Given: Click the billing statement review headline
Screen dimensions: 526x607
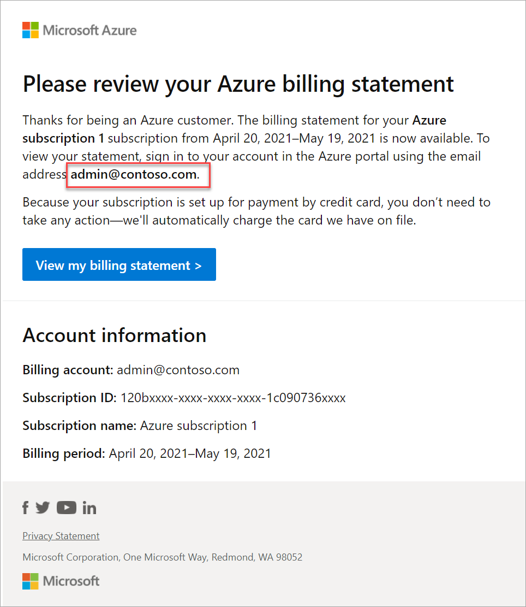Looking at the screenshot, I should (x=238, y=84).
